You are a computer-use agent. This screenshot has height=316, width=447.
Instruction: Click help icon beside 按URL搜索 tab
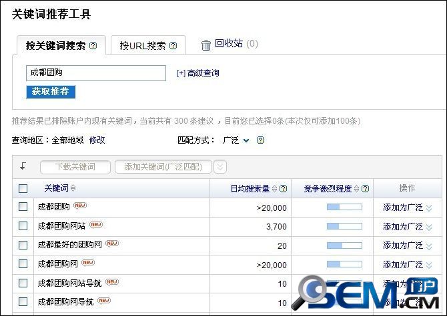tap(173, 46)
